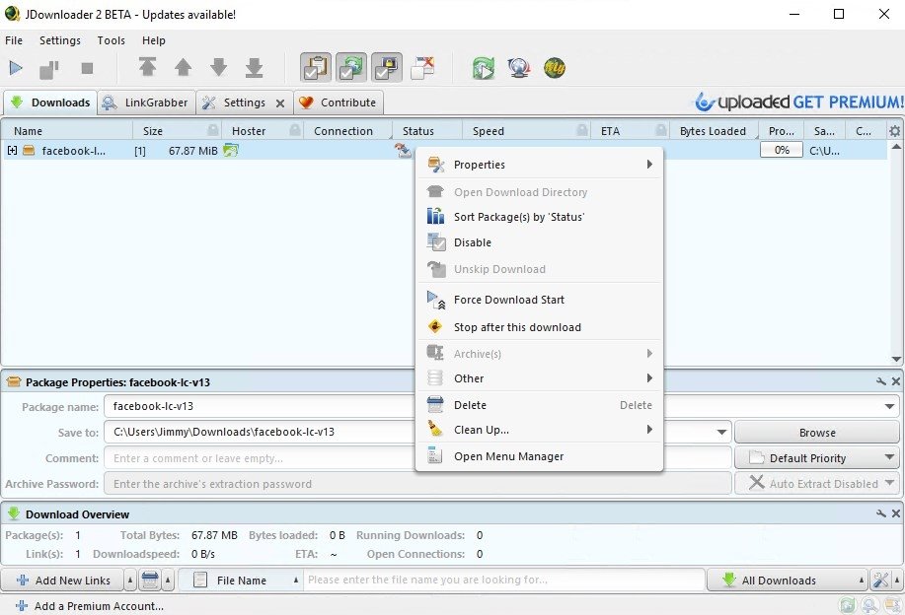Move selection down one position
The image size is (905, 615).
[x=219, y=67]
